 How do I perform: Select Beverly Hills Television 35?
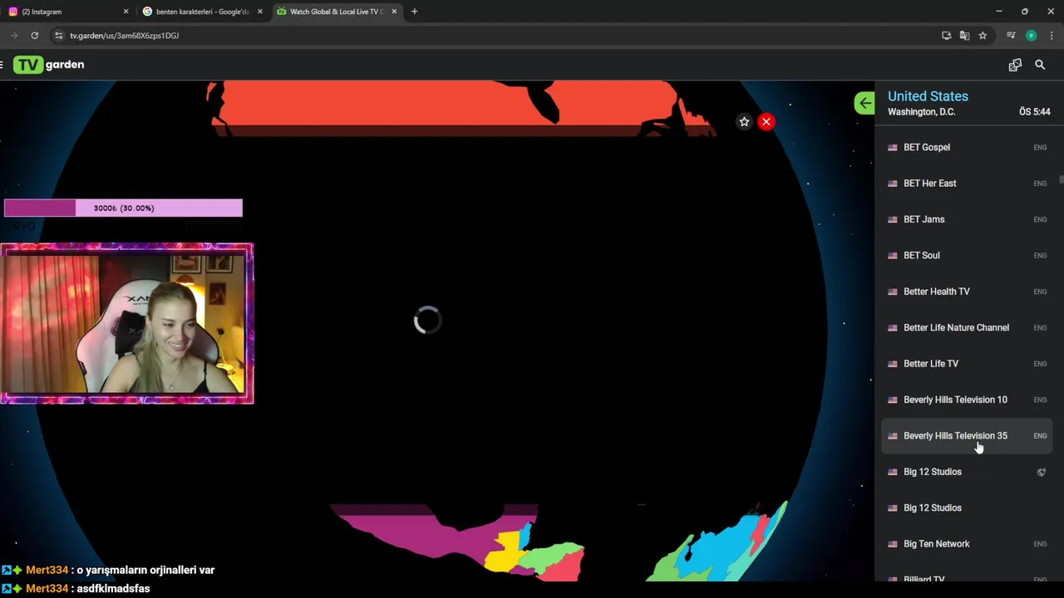click(x=967, y=436)
